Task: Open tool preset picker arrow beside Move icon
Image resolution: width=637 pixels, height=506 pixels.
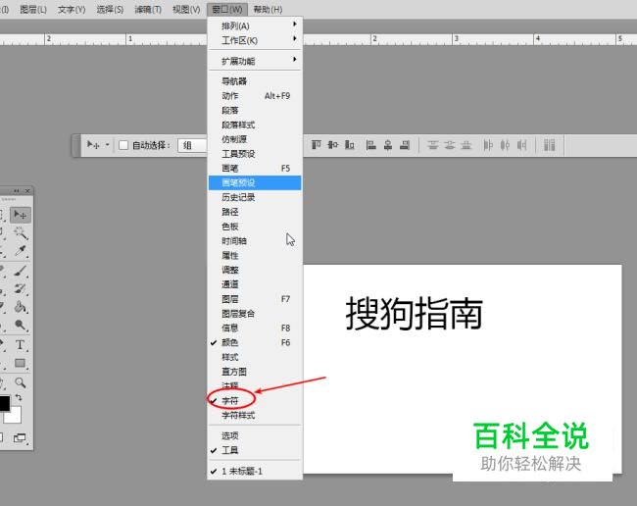Action: click(x=107, y=145)
